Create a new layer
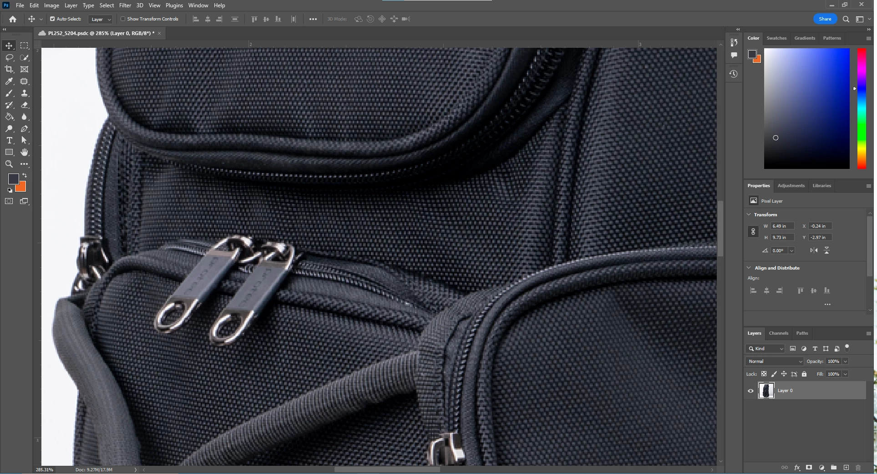 [x=846, y=468]
